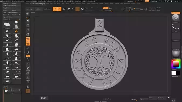
Task: Click the Load Tool button
Action: (7, 3)
